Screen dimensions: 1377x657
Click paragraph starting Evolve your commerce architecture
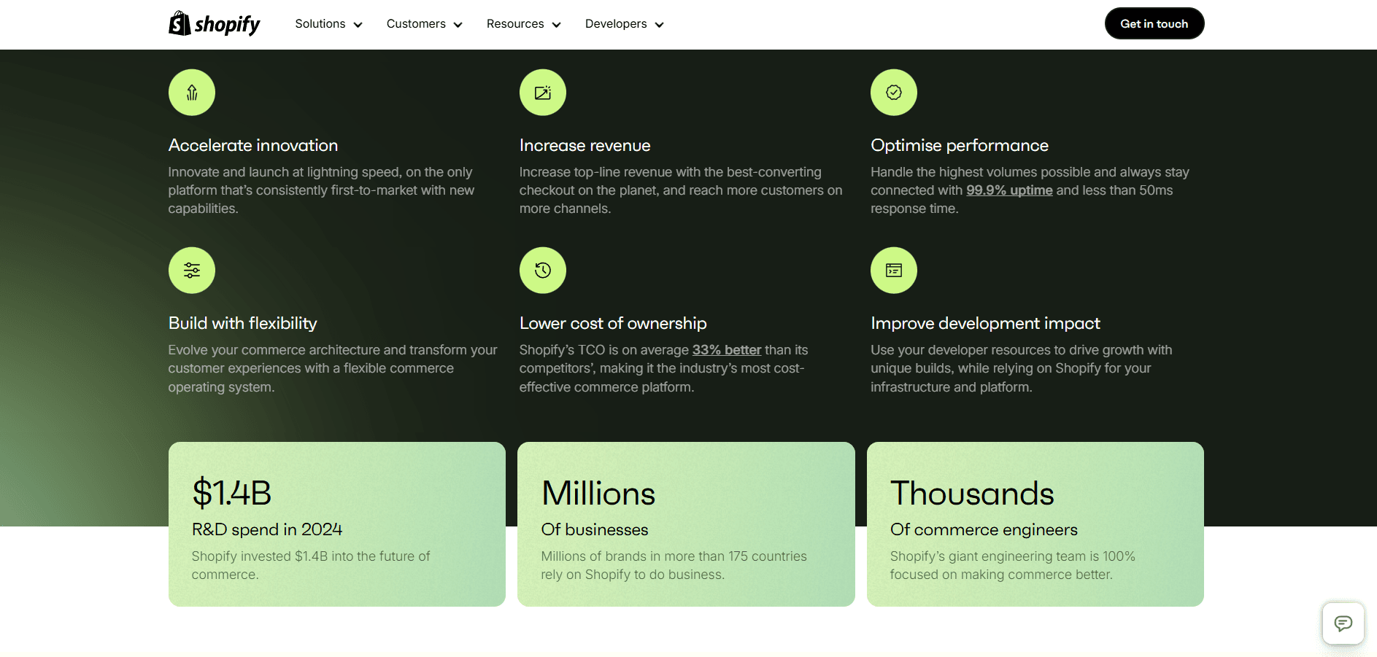pyautogui.click(x=333, y=368)
